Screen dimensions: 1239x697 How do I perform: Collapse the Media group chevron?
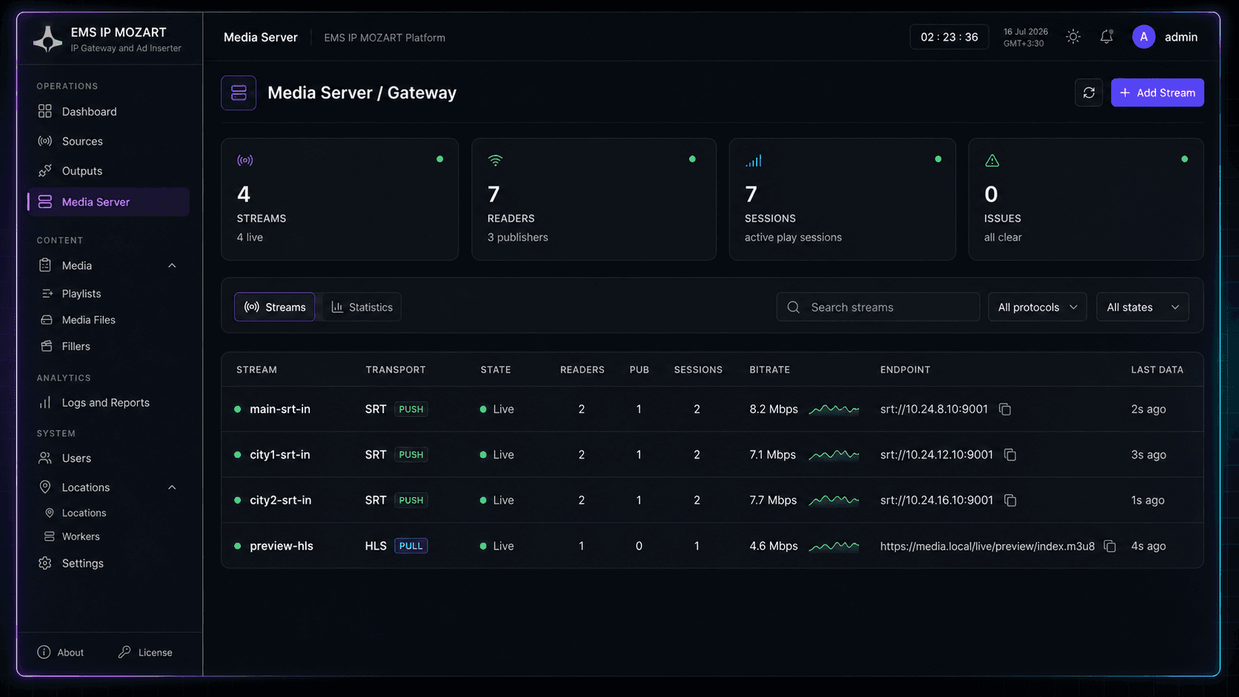[x=172, y=265]
